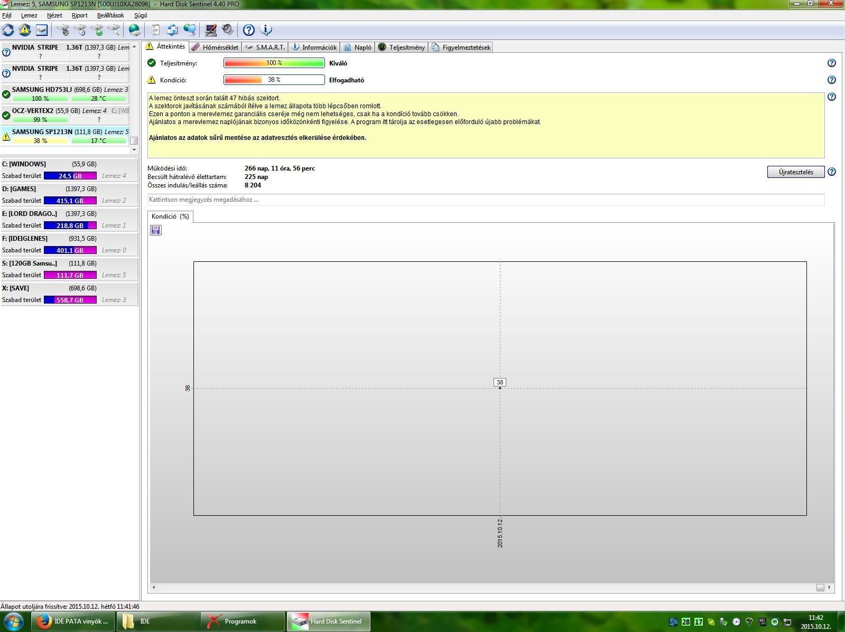This screenshot has height=632, width=845.
Task: Open the Súgó menu
Action: (141, 15)
